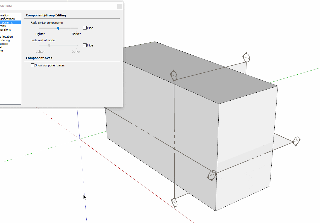Click the grayed-out Fade rest of model slider

(49, 45)
